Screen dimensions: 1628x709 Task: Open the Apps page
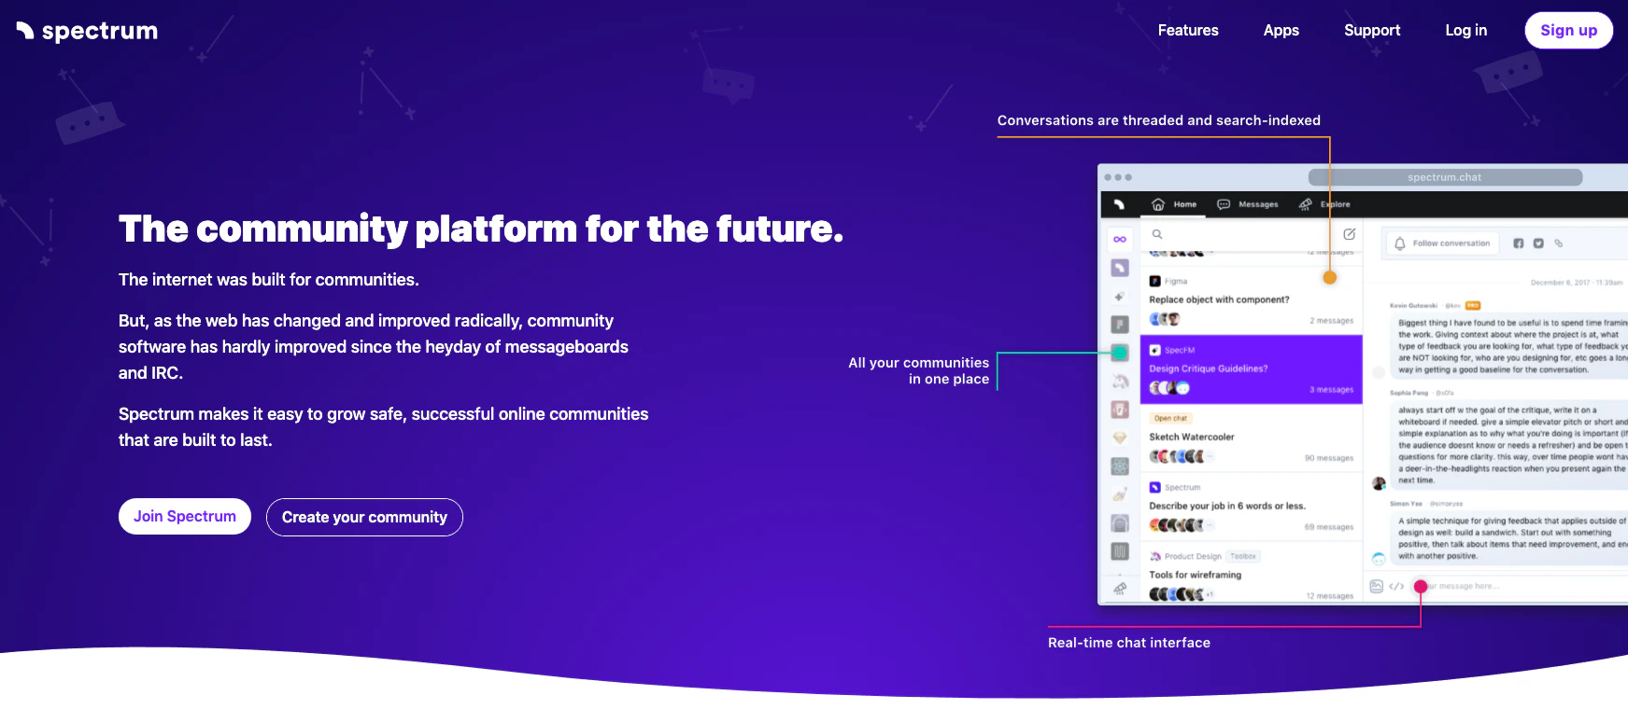pos(1281,30)
